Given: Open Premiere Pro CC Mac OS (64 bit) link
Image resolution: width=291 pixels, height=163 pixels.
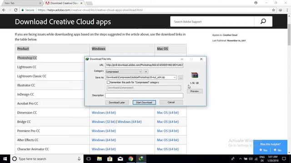Looking at the screenshot, I should pyautogui.click(x=168, y=131).
